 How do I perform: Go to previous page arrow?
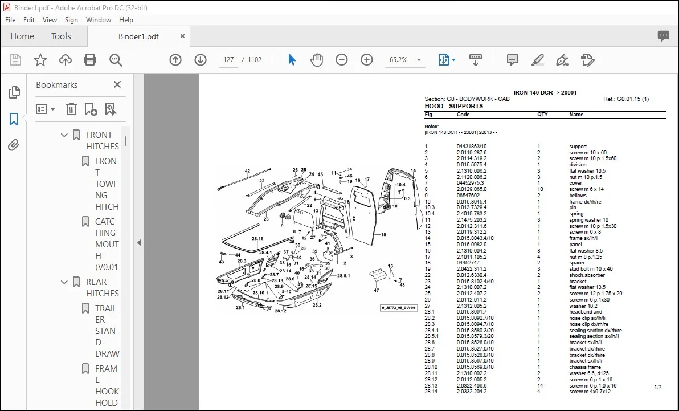[x=175, y=60]
